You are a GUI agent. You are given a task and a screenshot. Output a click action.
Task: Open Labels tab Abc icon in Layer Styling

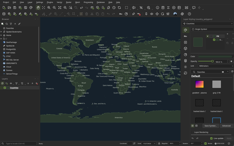coord(185,36)
